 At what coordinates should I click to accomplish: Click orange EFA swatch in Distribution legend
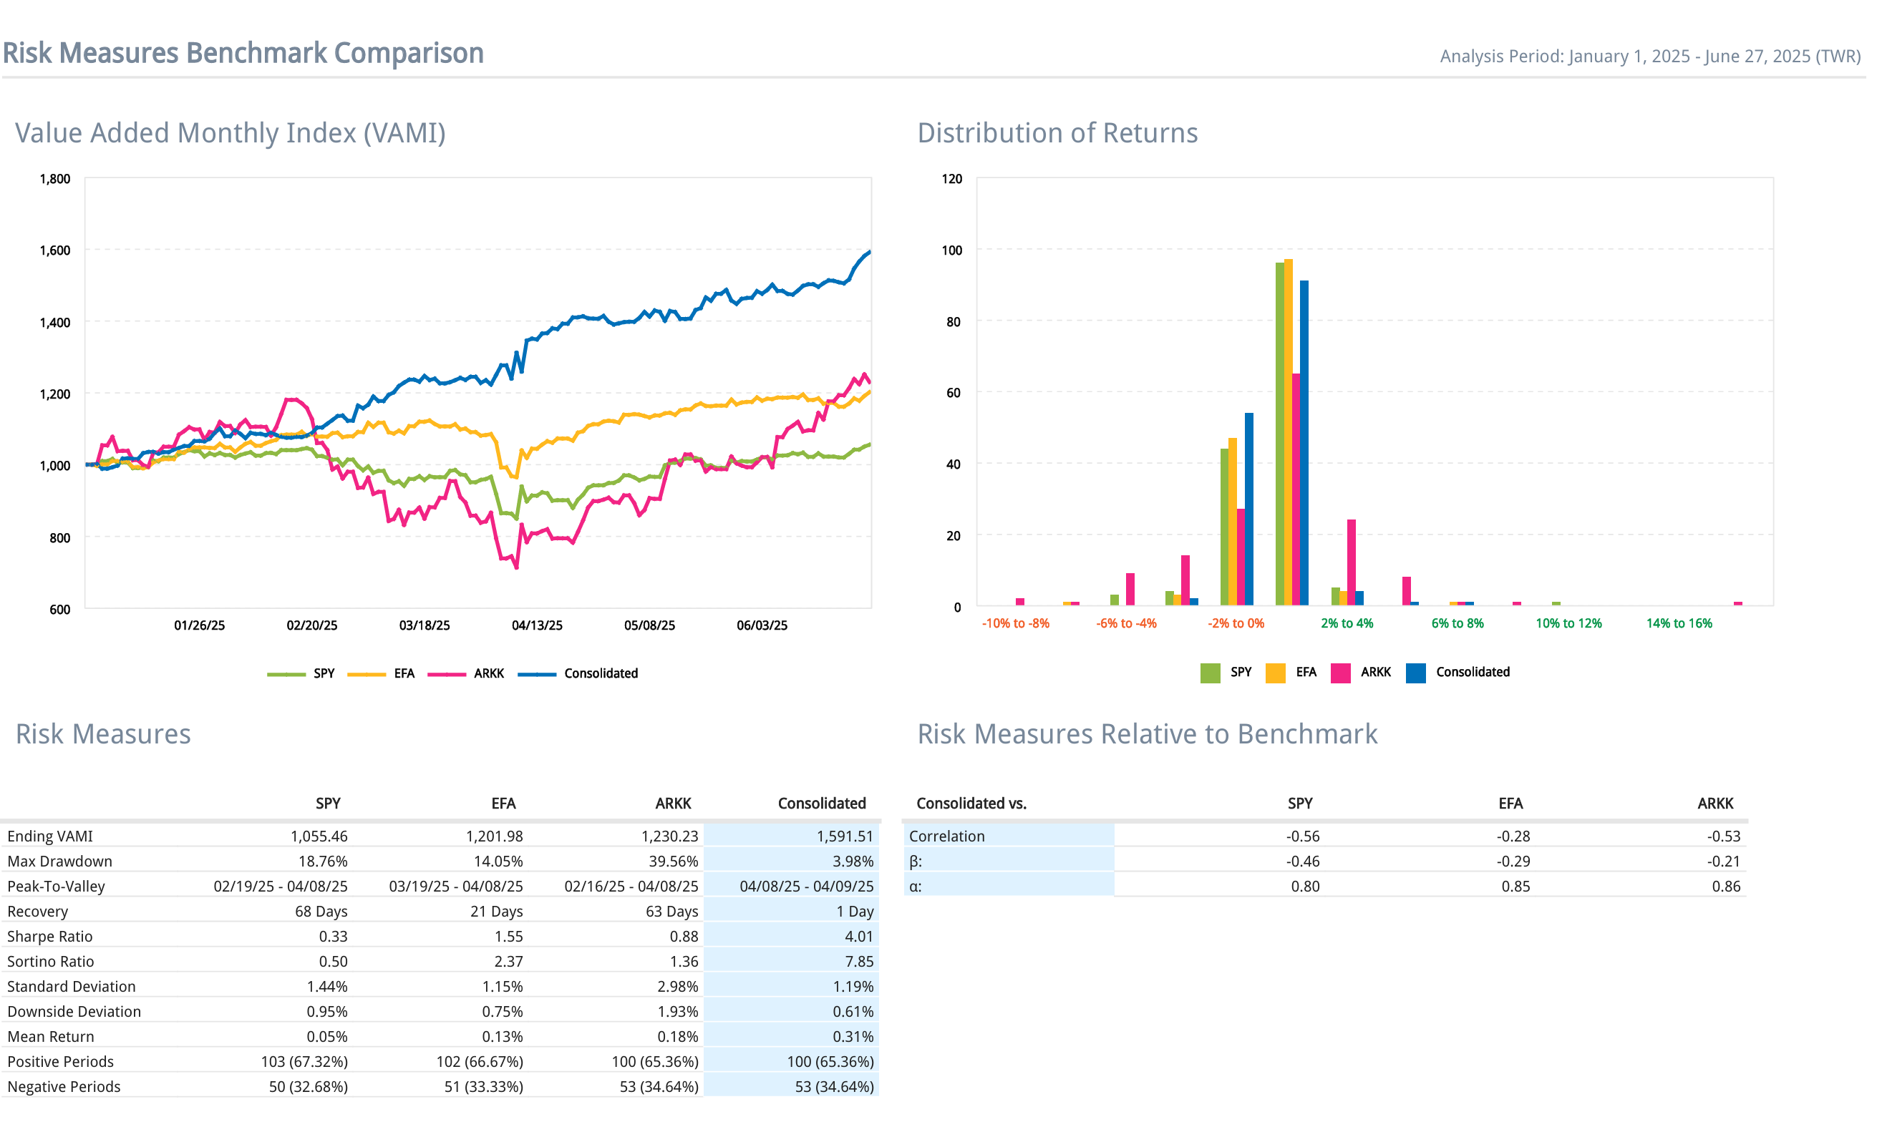coord(1275,673)
